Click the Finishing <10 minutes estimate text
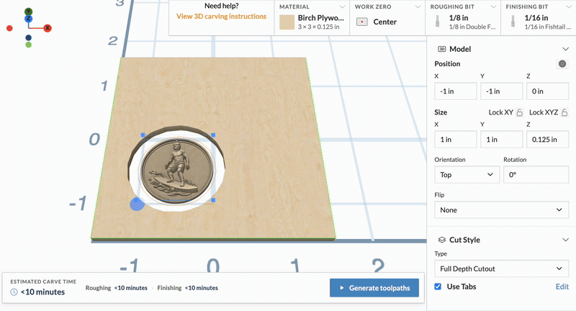This screenshot has height=311, width=576. [188, 288]
